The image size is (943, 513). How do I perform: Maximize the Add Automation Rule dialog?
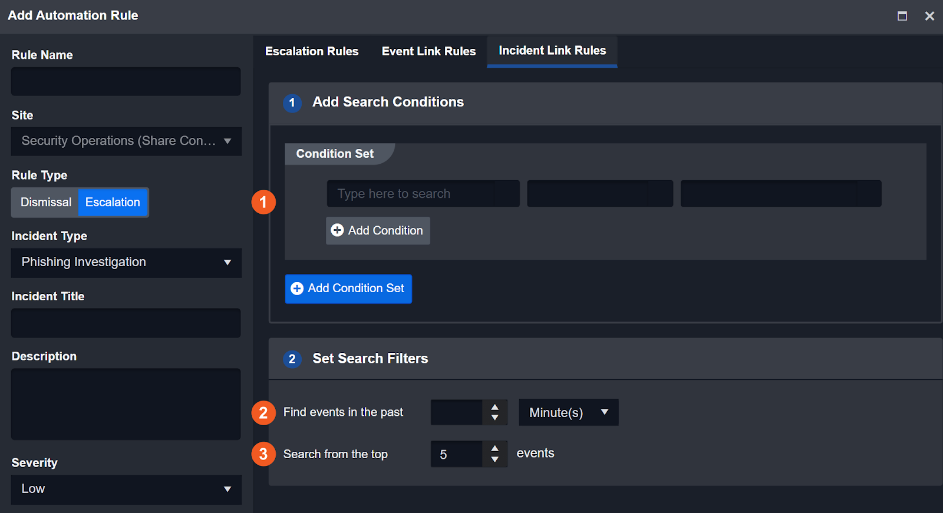[x=902, y=16]
